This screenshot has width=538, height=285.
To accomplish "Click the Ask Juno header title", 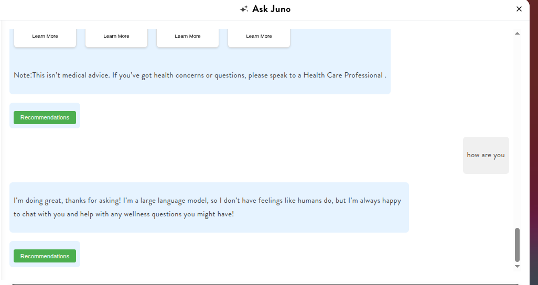I will tap(271, 9).
